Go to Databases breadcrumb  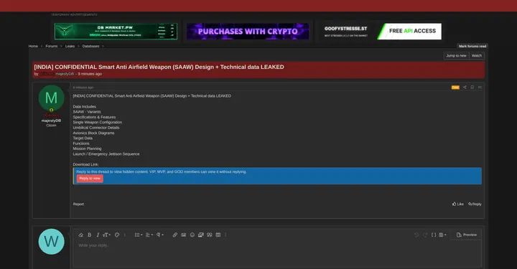[x=90, y=46]
